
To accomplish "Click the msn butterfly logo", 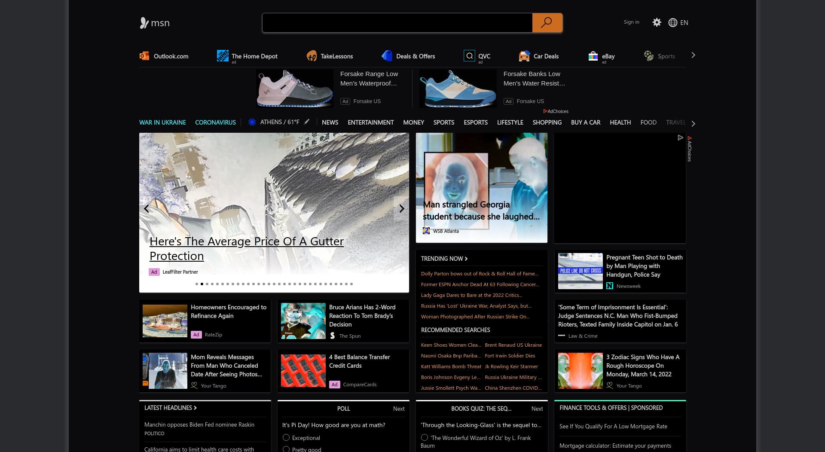I will tap(155, 23).
